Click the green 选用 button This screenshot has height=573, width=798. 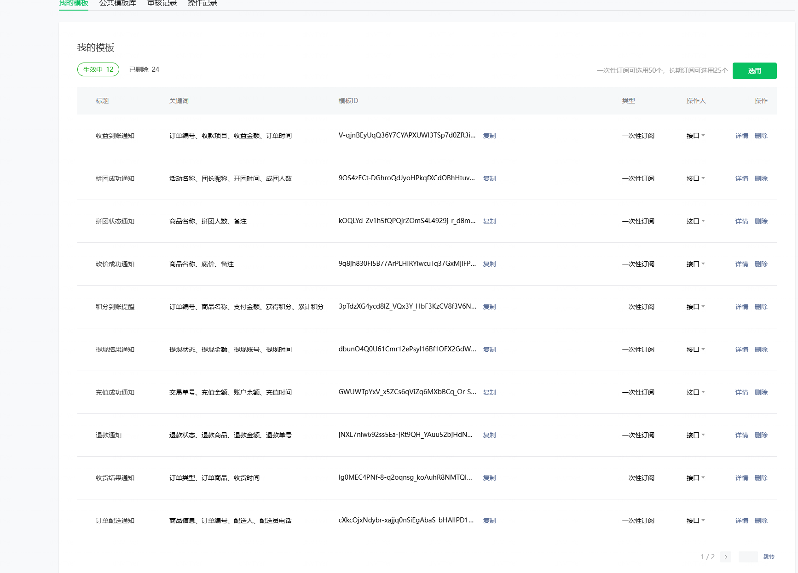click(754, 71)
